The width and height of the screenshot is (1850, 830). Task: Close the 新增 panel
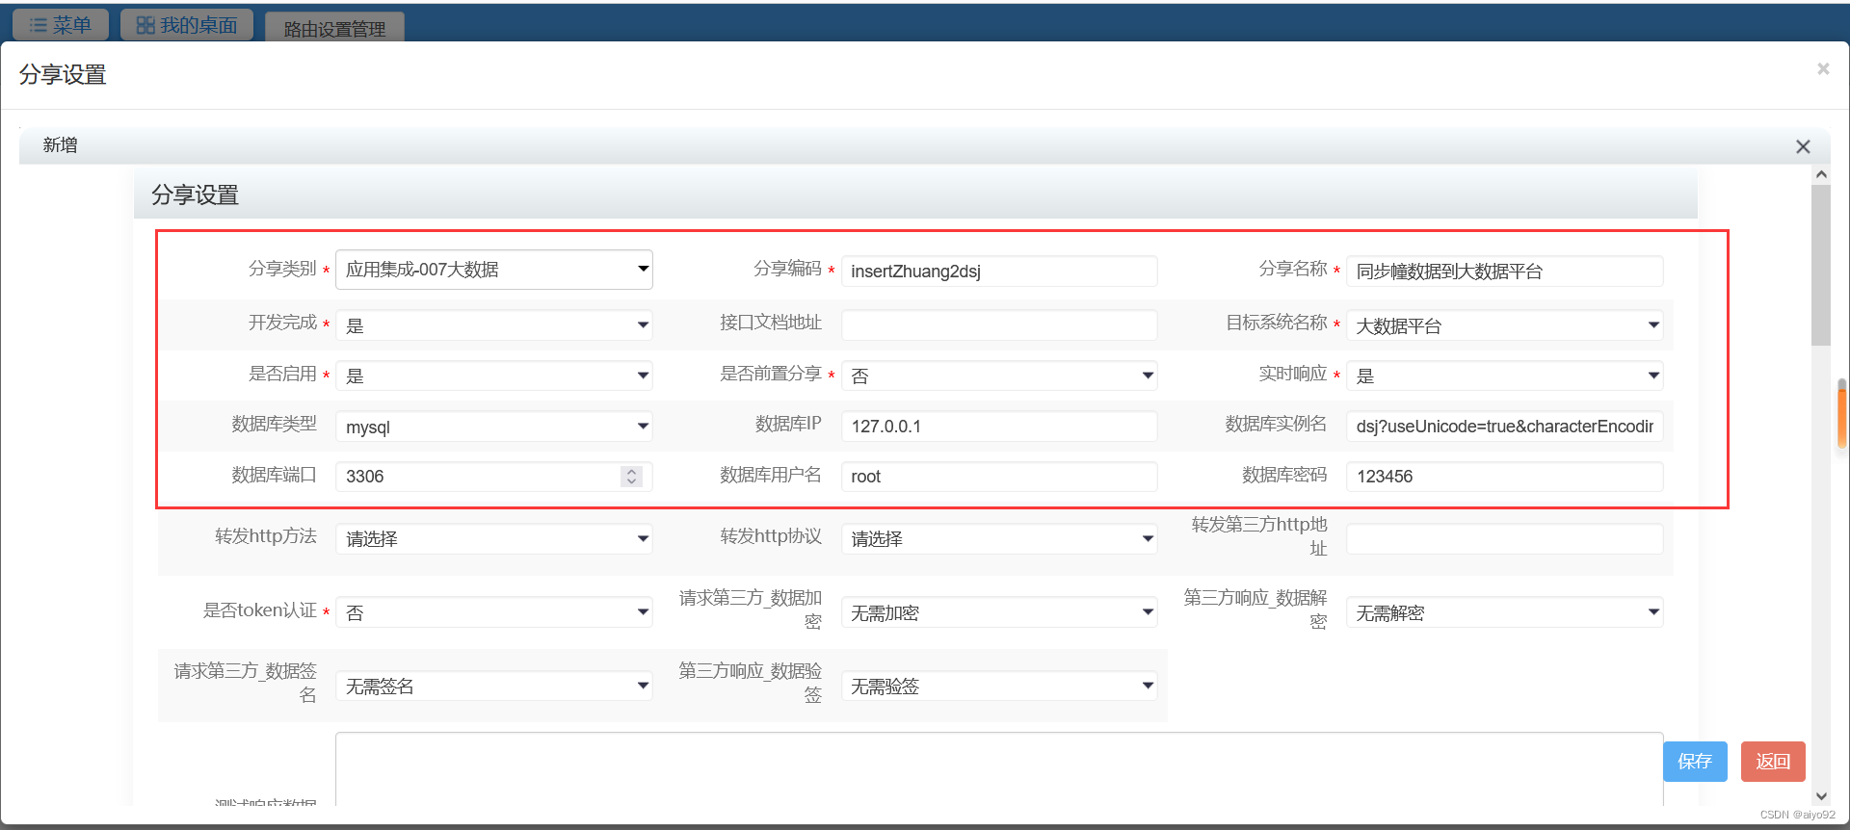click(1803, 146)
